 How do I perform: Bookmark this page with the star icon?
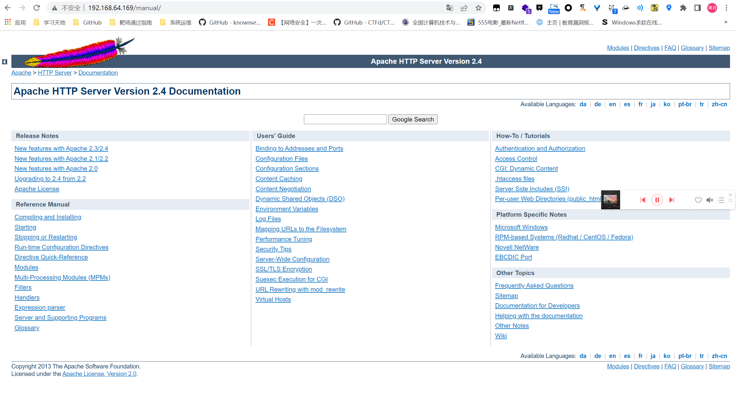pos(478,8)
